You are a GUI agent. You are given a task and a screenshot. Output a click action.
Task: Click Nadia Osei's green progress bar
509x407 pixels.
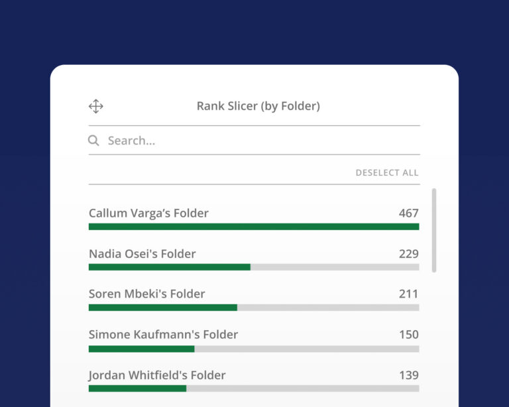(170, 267)
